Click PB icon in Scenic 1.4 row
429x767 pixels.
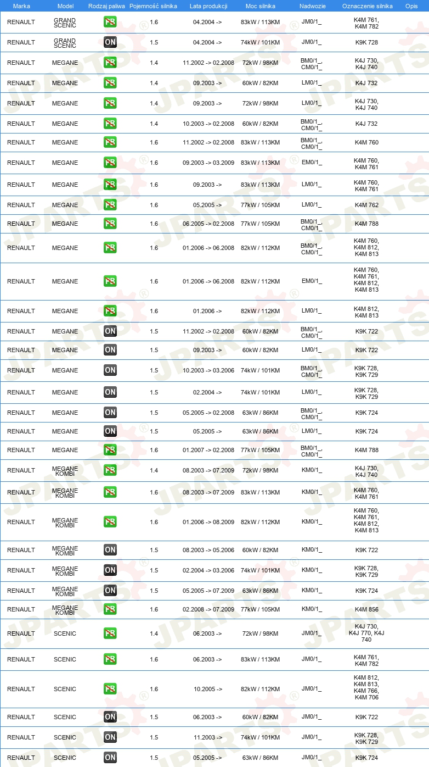point(110,633)
